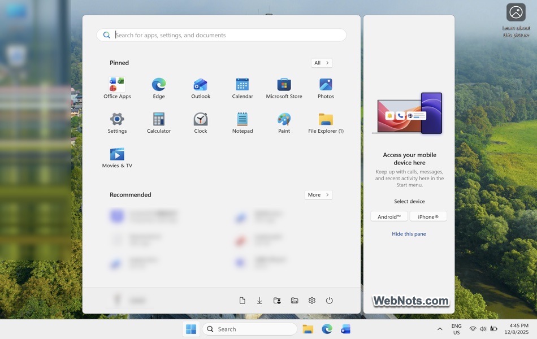Open Wi-Fi network tray icon

pyautogui.click(x=473, y=329)
